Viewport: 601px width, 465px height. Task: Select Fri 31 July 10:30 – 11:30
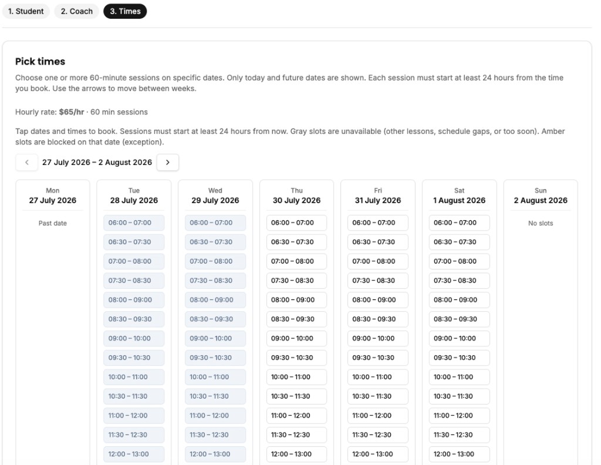point(378,396)
